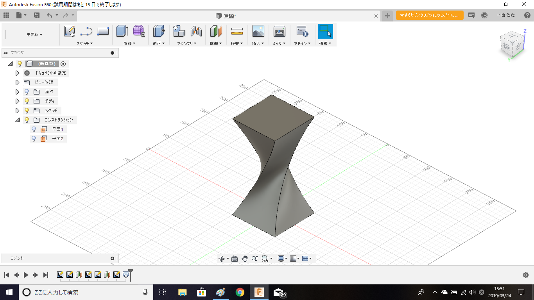Open the Help question mark icon
Viewport: 534px width, 300px height.
527,15
